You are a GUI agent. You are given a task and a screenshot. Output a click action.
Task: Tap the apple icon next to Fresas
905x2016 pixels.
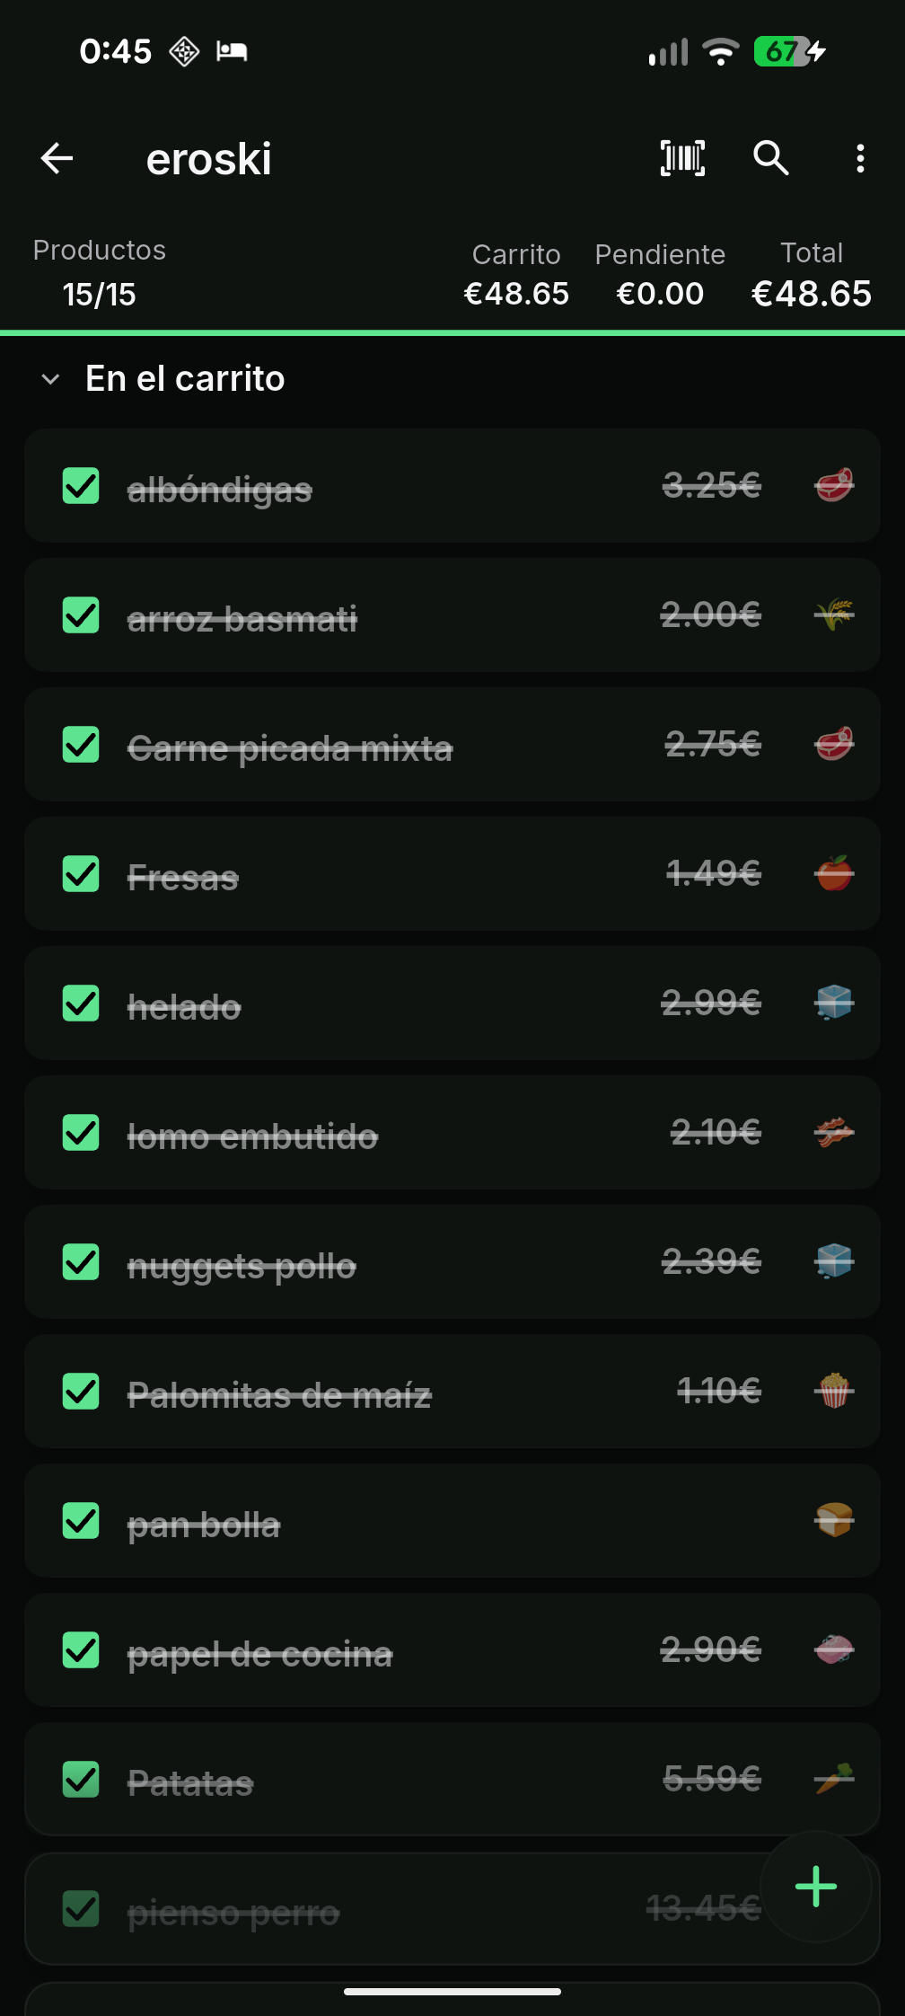(x=834, y=873)
